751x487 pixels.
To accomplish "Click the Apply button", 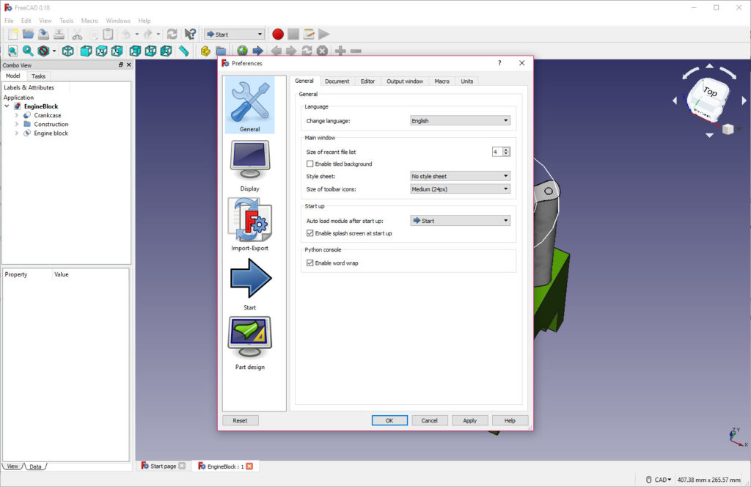I will 469,420.
